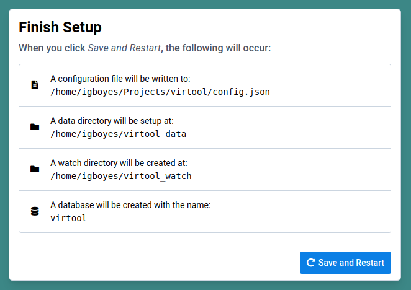Click the circular arrow icon on Save button
Screen dimensions: 411x290
coord(311,263)
